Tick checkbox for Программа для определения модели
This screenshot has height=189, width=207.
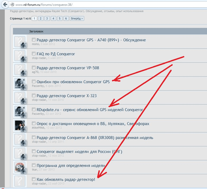34,165
